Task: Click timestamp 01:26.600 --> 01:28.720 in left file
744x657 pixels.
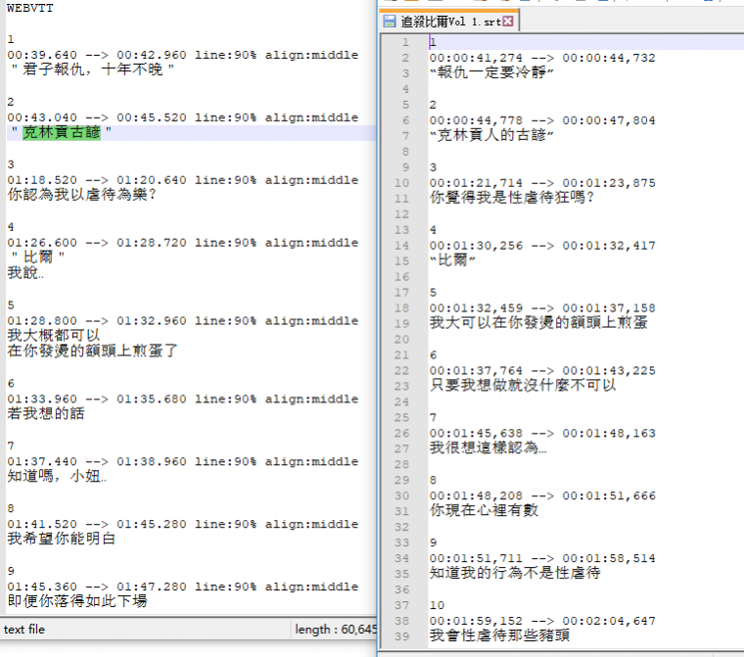Action: coord(97,243)
